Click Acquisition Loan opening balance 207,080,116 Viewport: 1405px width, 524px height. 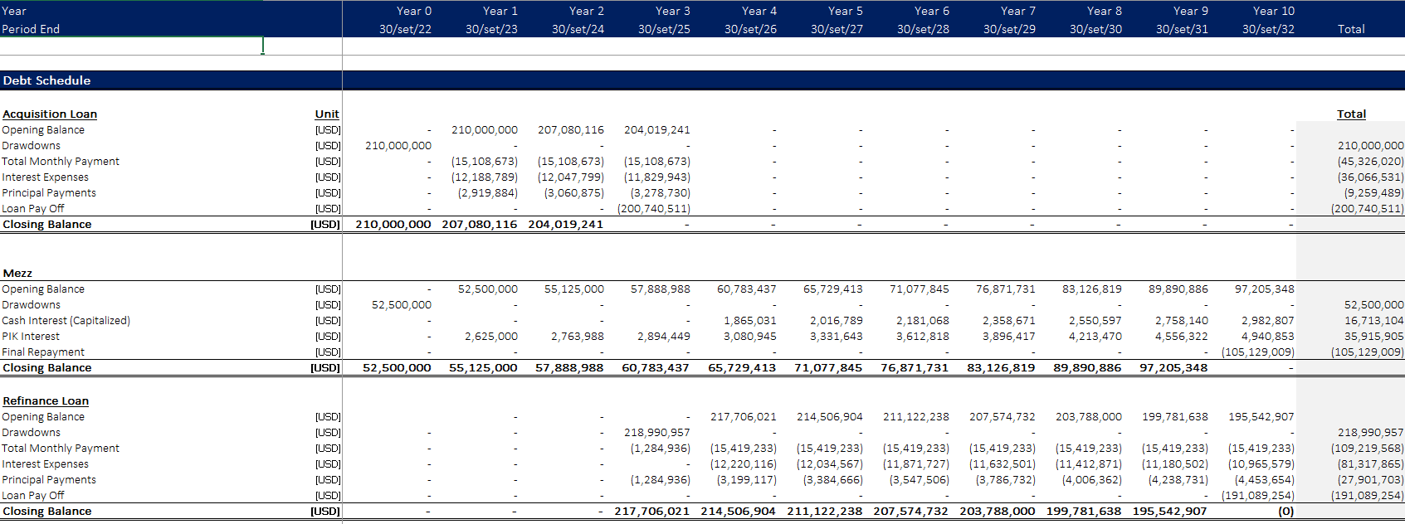[571, 130]
